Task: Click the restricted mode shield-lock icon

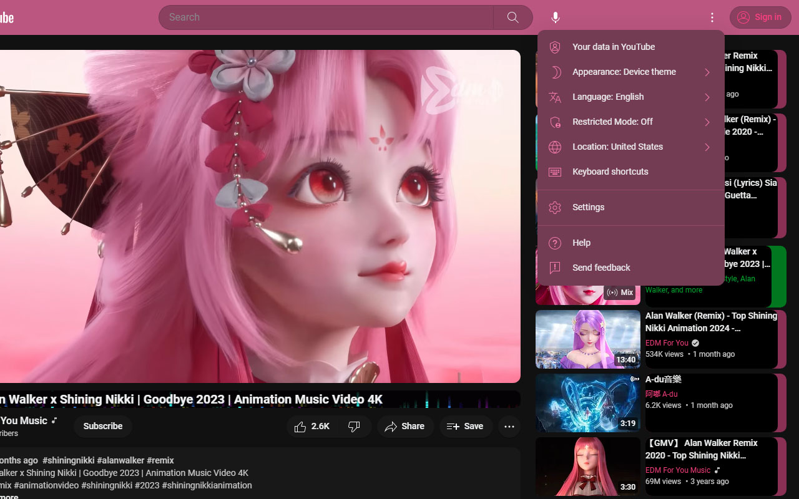Action: tap(555, 122)
